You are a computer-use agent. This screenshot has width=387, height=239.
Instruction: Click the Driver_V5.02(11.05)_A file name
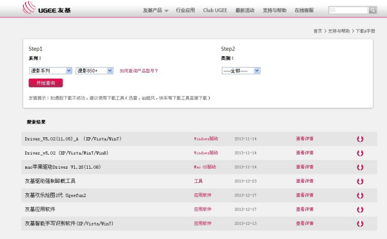coord(73,139)
